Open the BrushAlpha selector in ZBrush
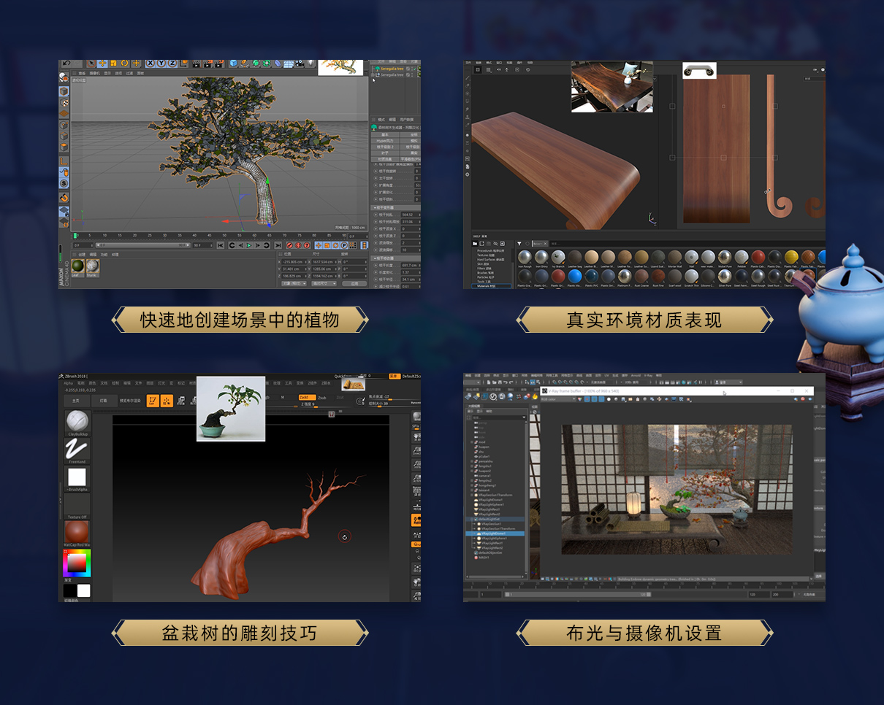The height and width of the screenshot is (705, 884). [77, 478]
